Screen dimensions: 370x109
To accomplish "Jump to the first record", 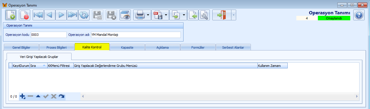I will point(38,15).
